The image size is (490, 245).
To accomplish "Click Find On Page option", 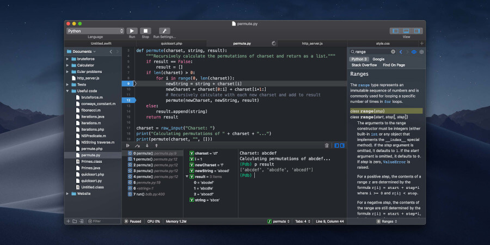I will 394,65.
